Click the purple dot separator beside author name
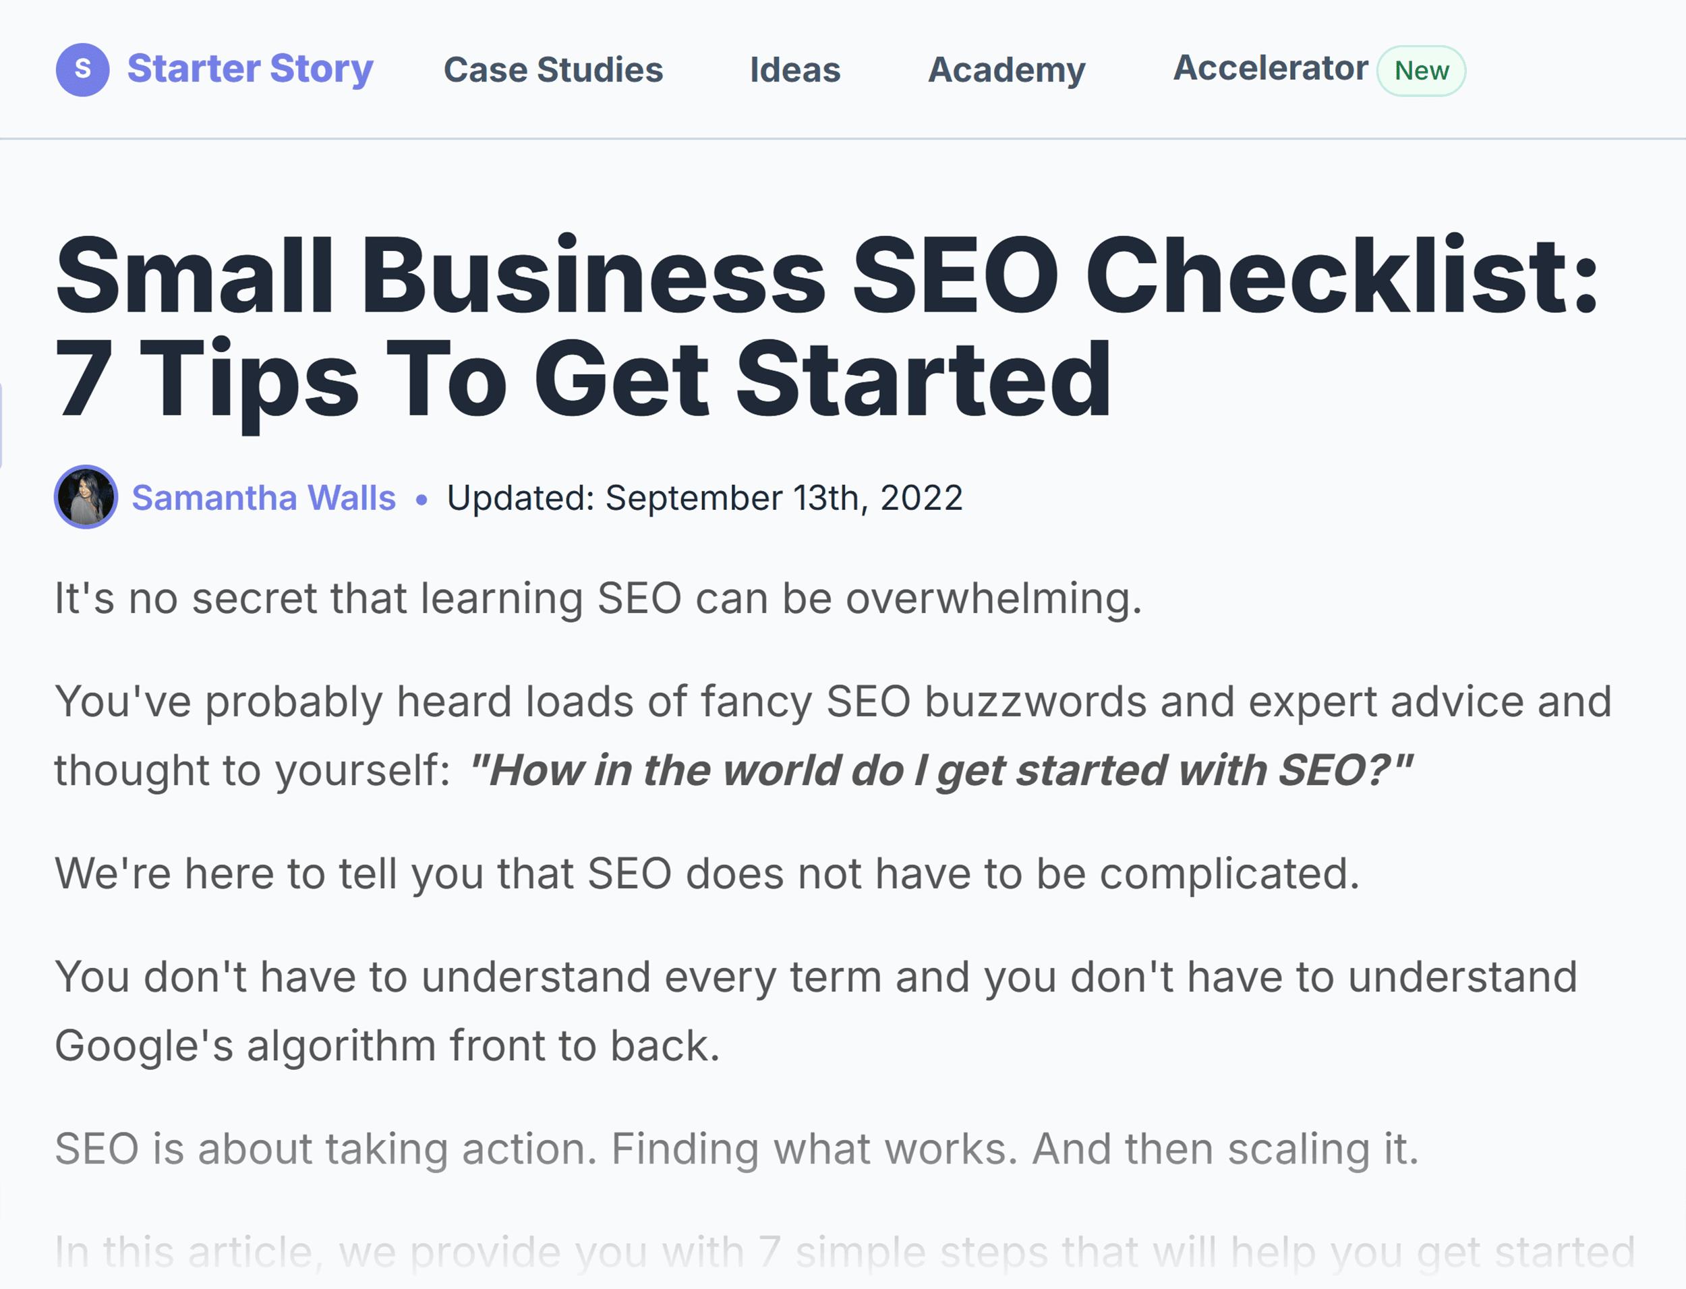This screenshot has width=1686, height=1289. tap(421, 500)
